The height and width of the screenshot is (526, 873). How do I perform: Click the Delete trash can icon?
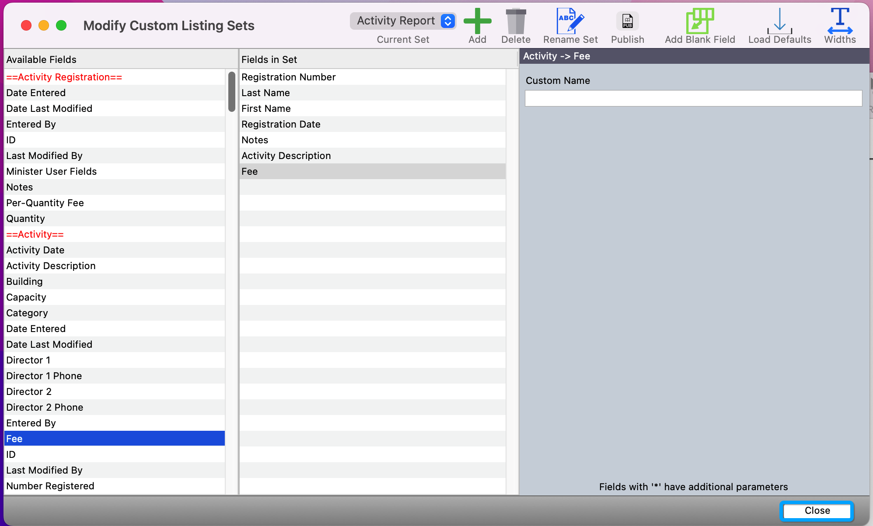[516, 21]
